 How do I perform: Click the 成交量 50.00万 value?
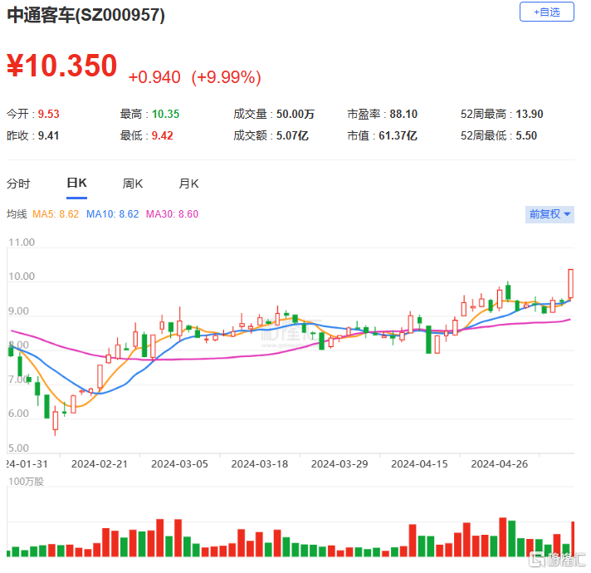pyautogui.click(x=295, y=114)
